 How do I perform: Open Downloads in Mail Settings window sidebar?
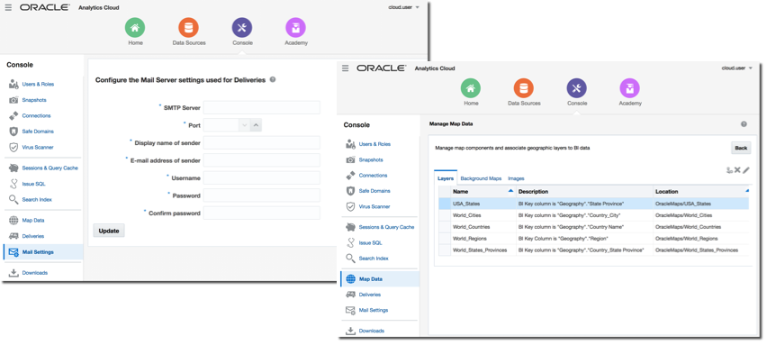pos(35,273)
